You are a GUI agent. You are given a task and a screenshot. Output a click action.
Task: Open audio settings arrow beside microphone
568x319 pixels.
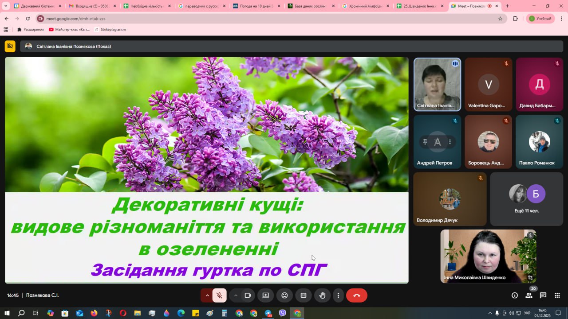pos(207,296)
